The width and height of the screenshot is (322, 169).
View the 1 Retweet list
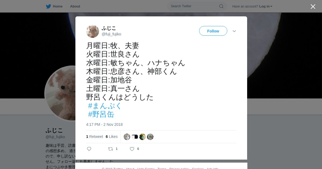pos(94,137)
